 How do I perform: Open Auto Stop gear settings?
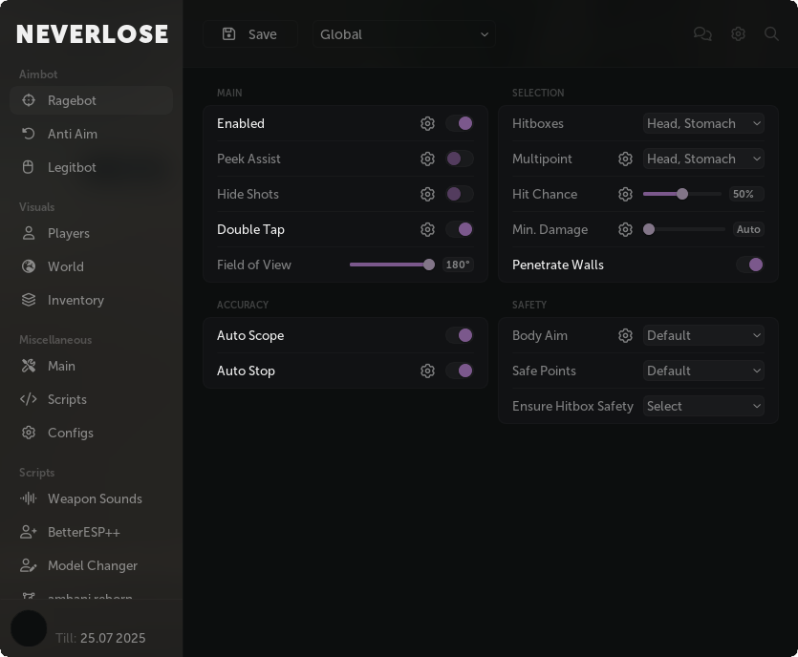(427, 371)
